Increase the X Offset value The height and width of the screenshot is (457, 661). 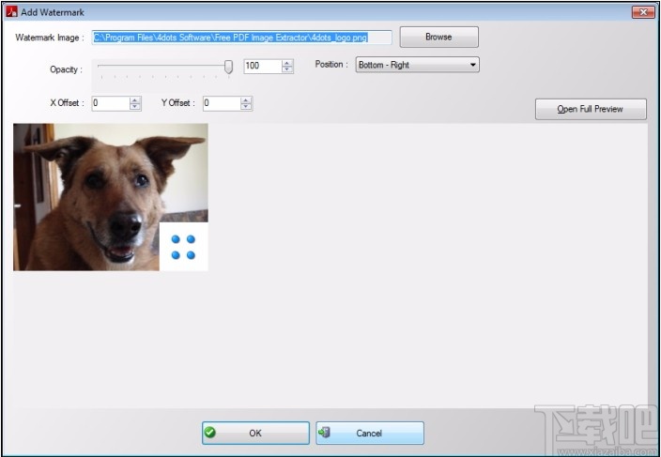coord(135,100)
